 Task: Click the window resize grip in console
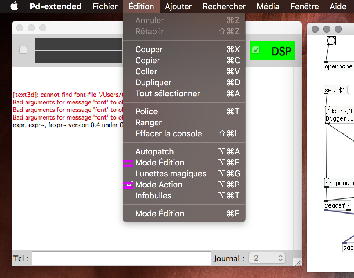(x=298, y=262)
